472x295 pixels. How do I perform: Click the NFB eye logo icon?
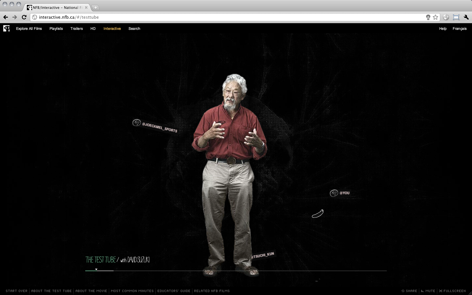[x=7, y=29]
